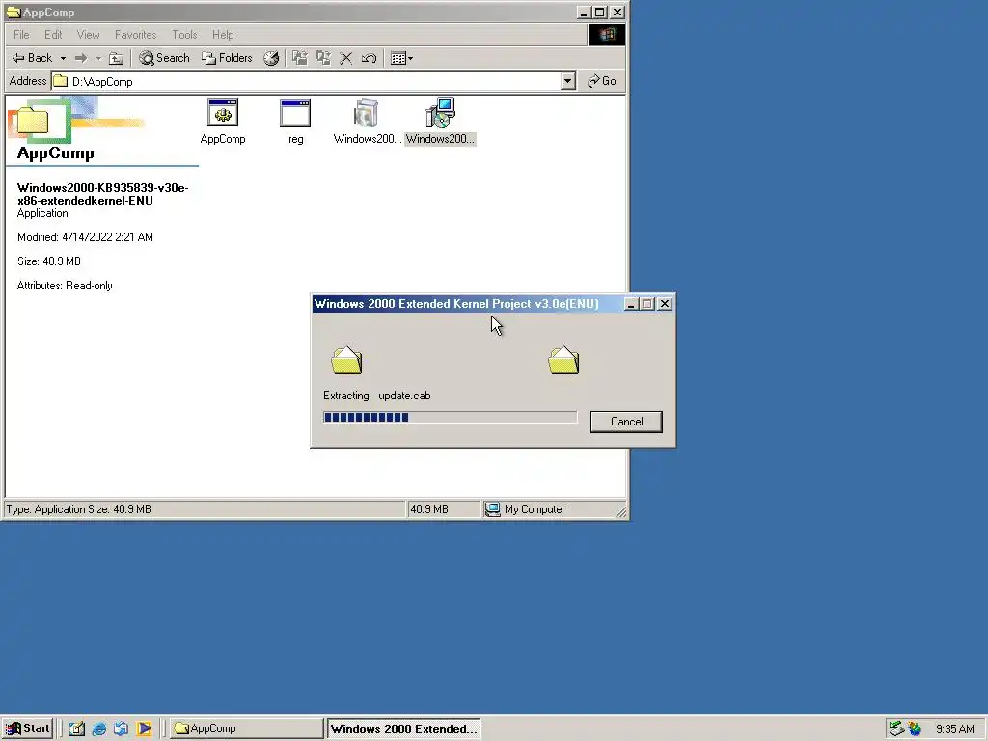Click the 'Extracting update.cab' label

click(377, 396)
